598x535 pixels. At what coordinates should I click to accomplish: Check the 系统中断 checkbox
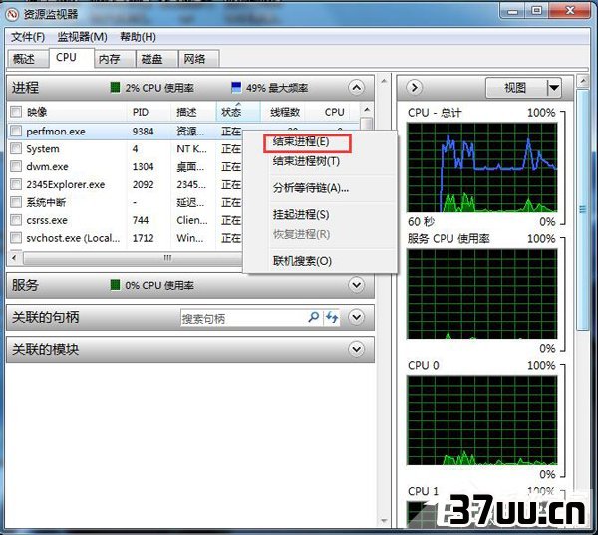click(x=16, y=202)
